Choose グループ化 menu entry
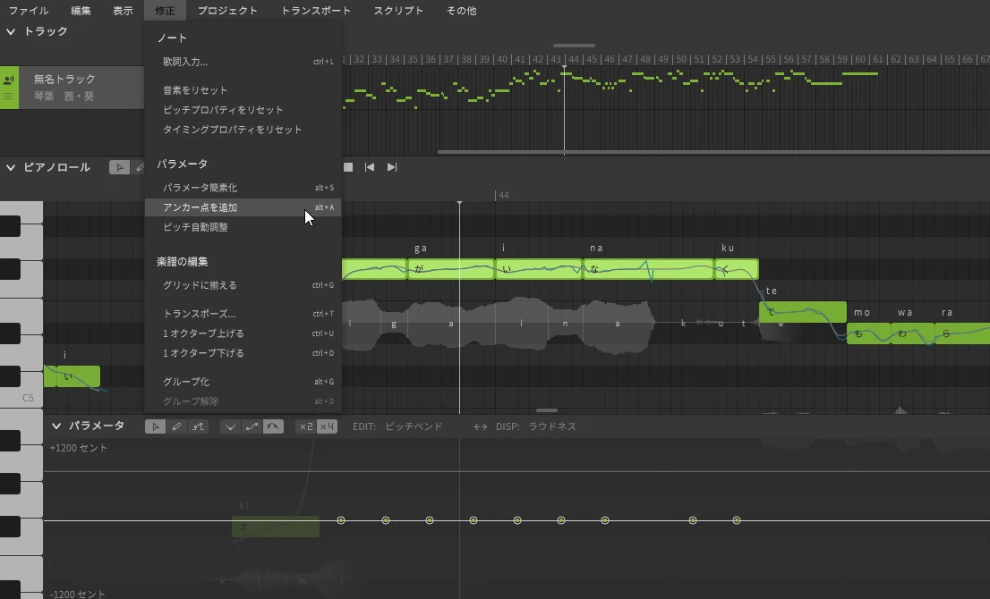The image size is (990, 599). coord(243,382)
